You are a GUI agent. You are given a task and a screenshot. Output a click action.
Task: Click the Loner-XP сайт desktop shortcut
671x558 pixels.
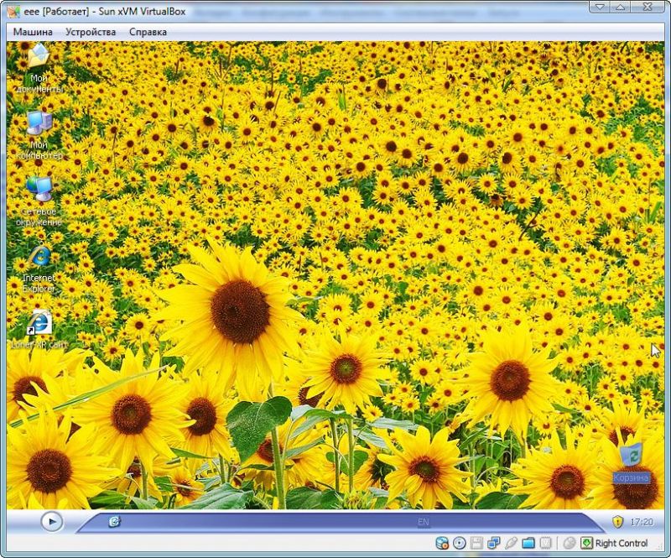[39, 322]
